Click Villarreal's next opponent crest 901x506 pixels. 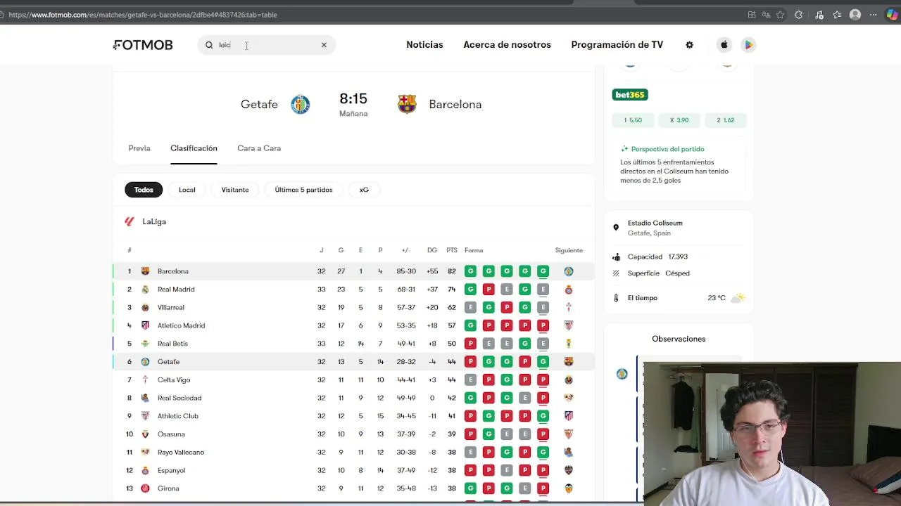[x=568, y=308]
